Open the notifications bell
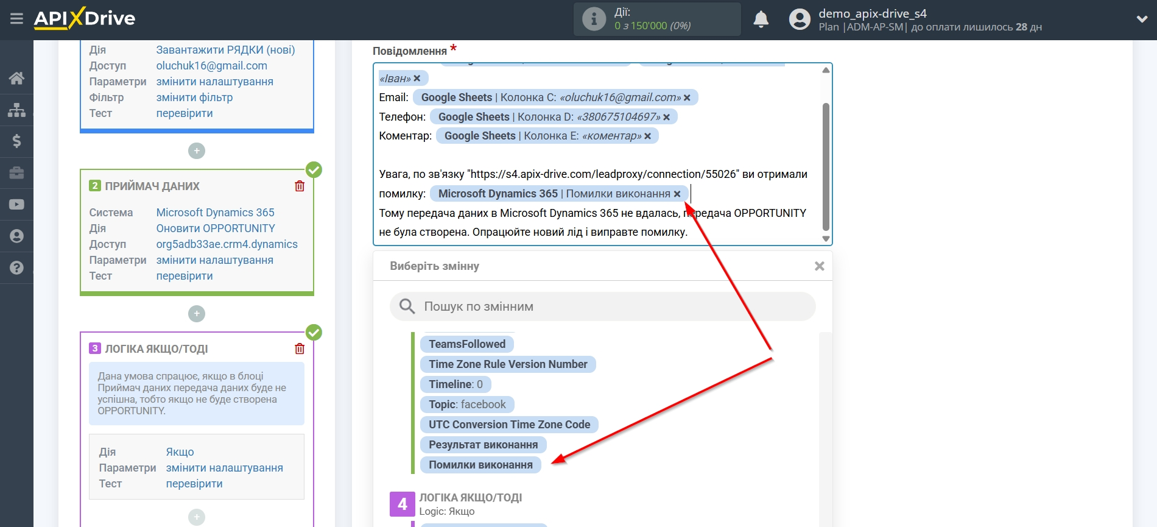Screen dimensions: 1157x527 tap(761, 19)
